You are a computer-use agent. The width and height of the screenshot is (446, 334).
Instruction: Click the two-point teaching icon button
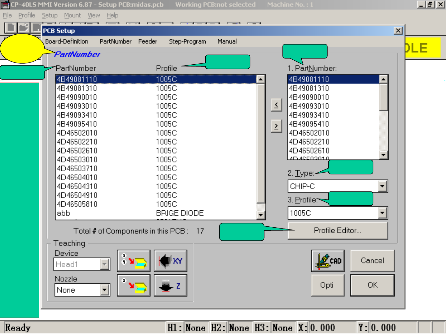[134, 261]
